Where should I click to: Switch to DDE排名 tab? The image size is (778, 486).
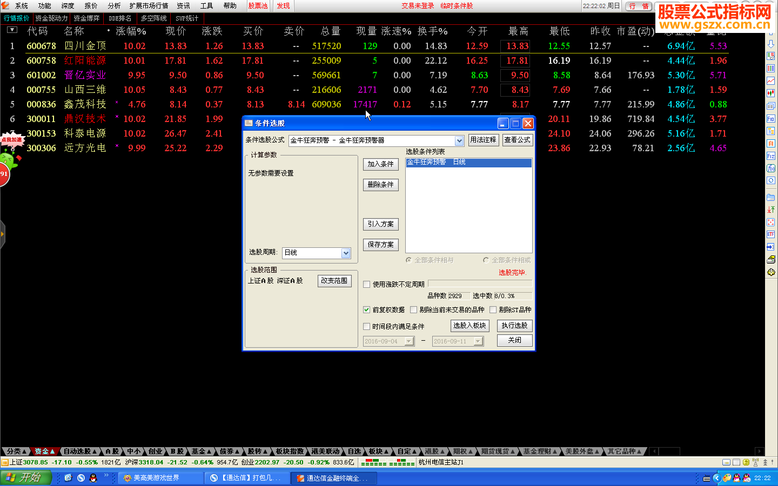tap(120, 18)
